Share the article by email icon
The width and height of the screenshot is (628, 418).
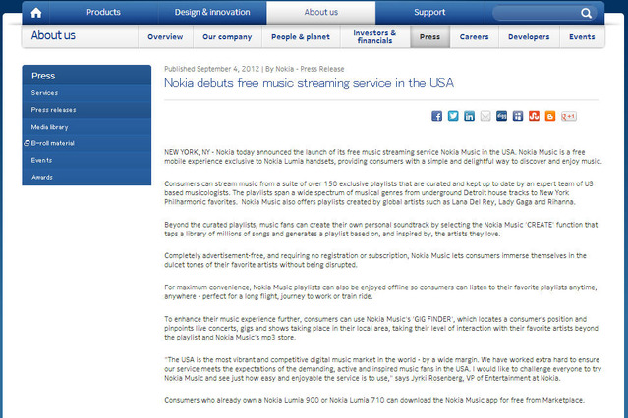(x=485, y=116)
